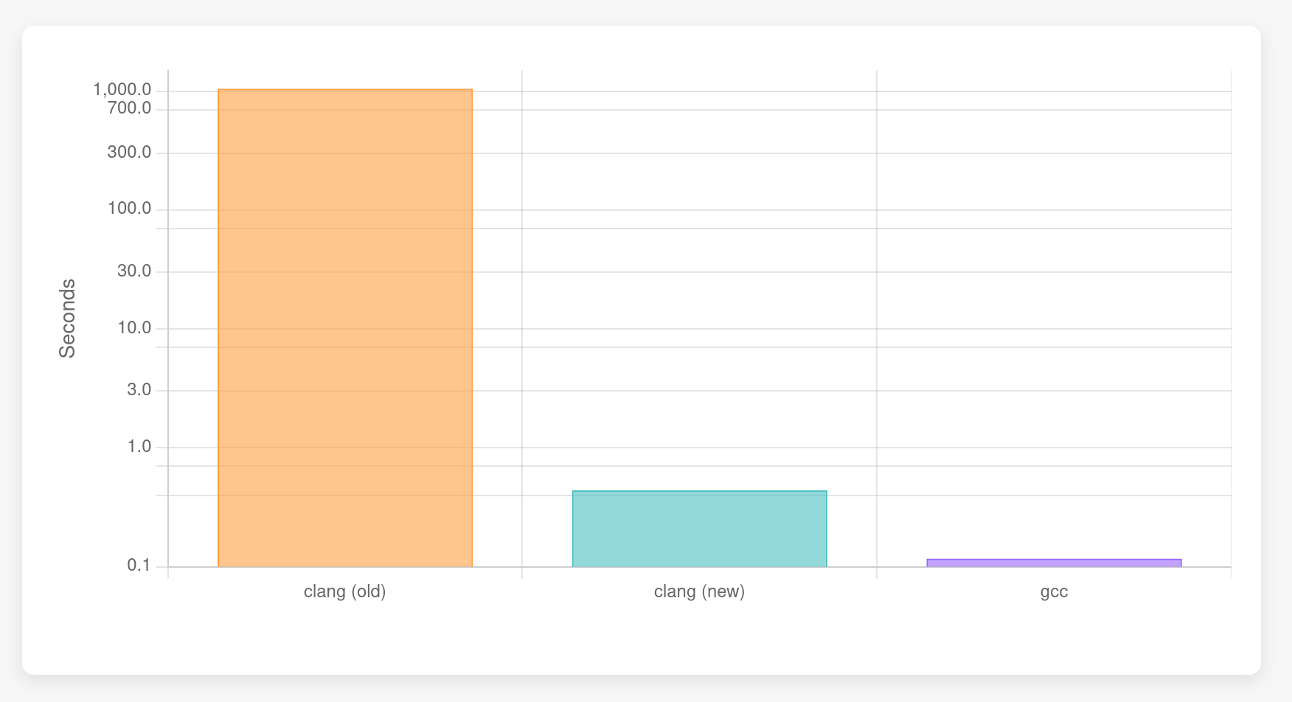Click the 'clang (old)' x-axis label
The image size is (1292, 702).
click(345, 591)
